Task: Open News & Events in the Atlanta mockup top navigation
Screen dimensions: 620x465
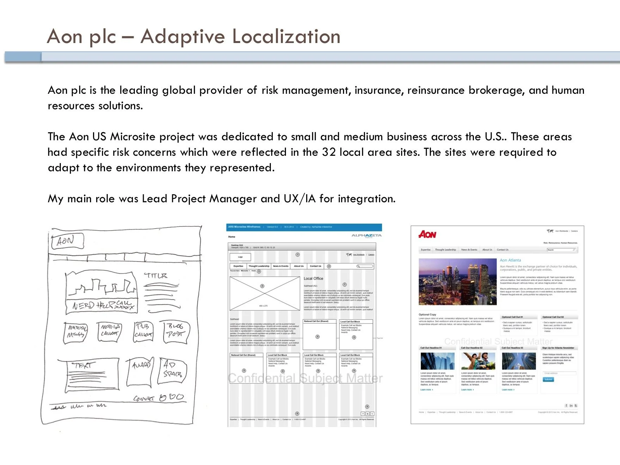Action: pos(469,250)
